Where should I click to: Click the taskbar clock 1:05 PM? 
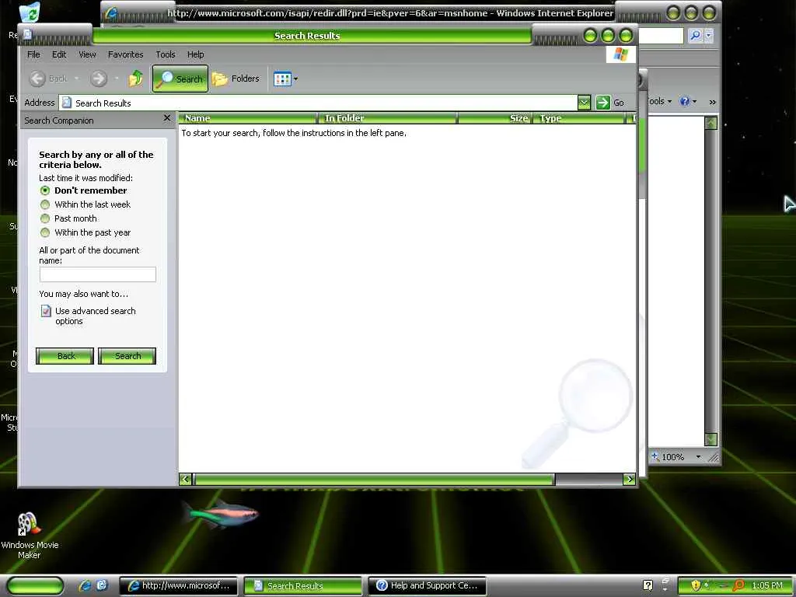[x=767, y=585]
